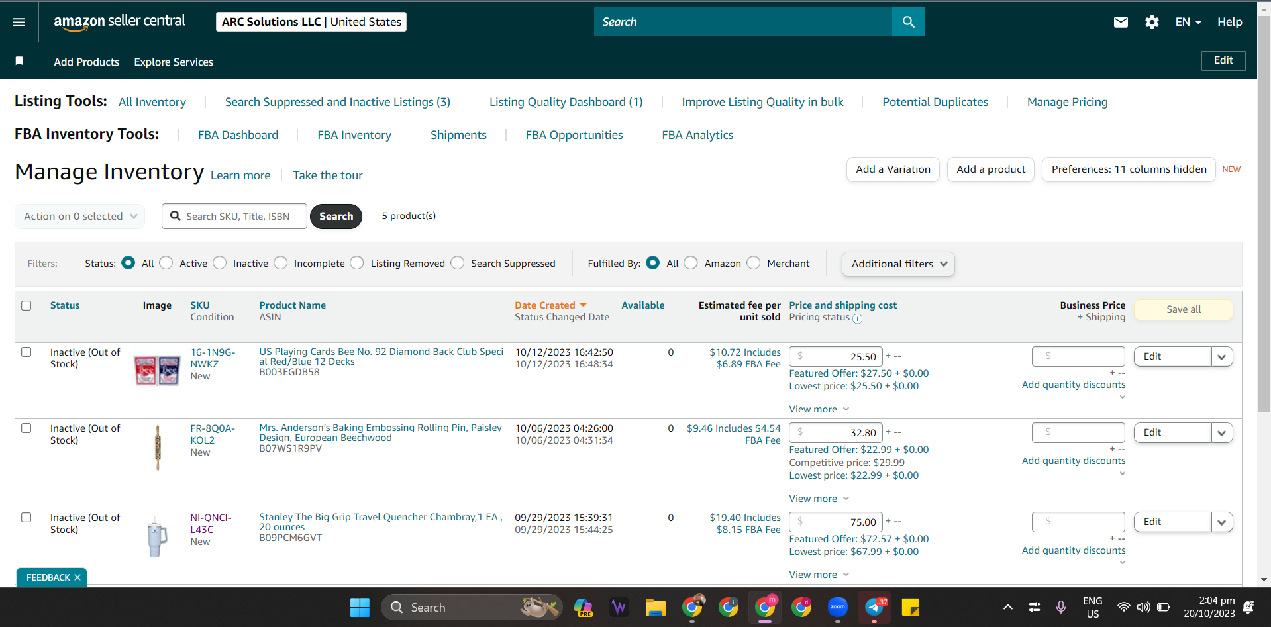Click the Date Created sort arrow
This screenshot has width=1271, height=627.
[583, 305]
